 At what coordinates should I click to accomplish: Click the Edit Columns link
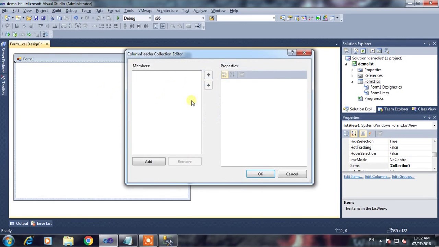[x=378, y=177]
